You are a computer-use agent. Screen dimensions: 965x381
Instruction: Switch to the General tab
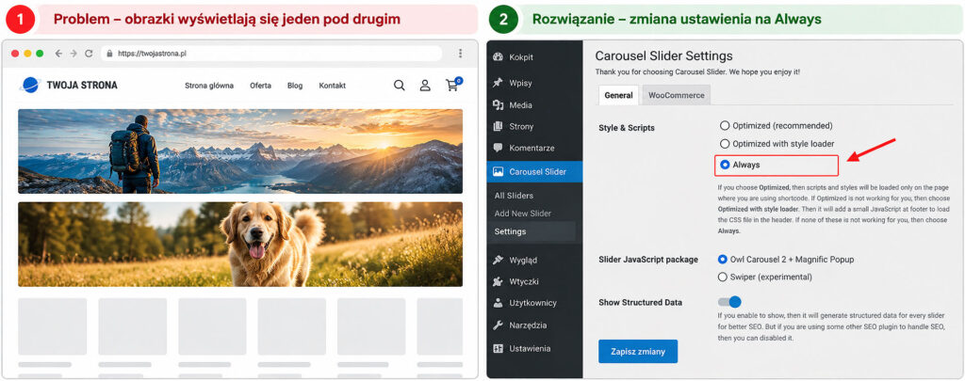coord(618,95)
